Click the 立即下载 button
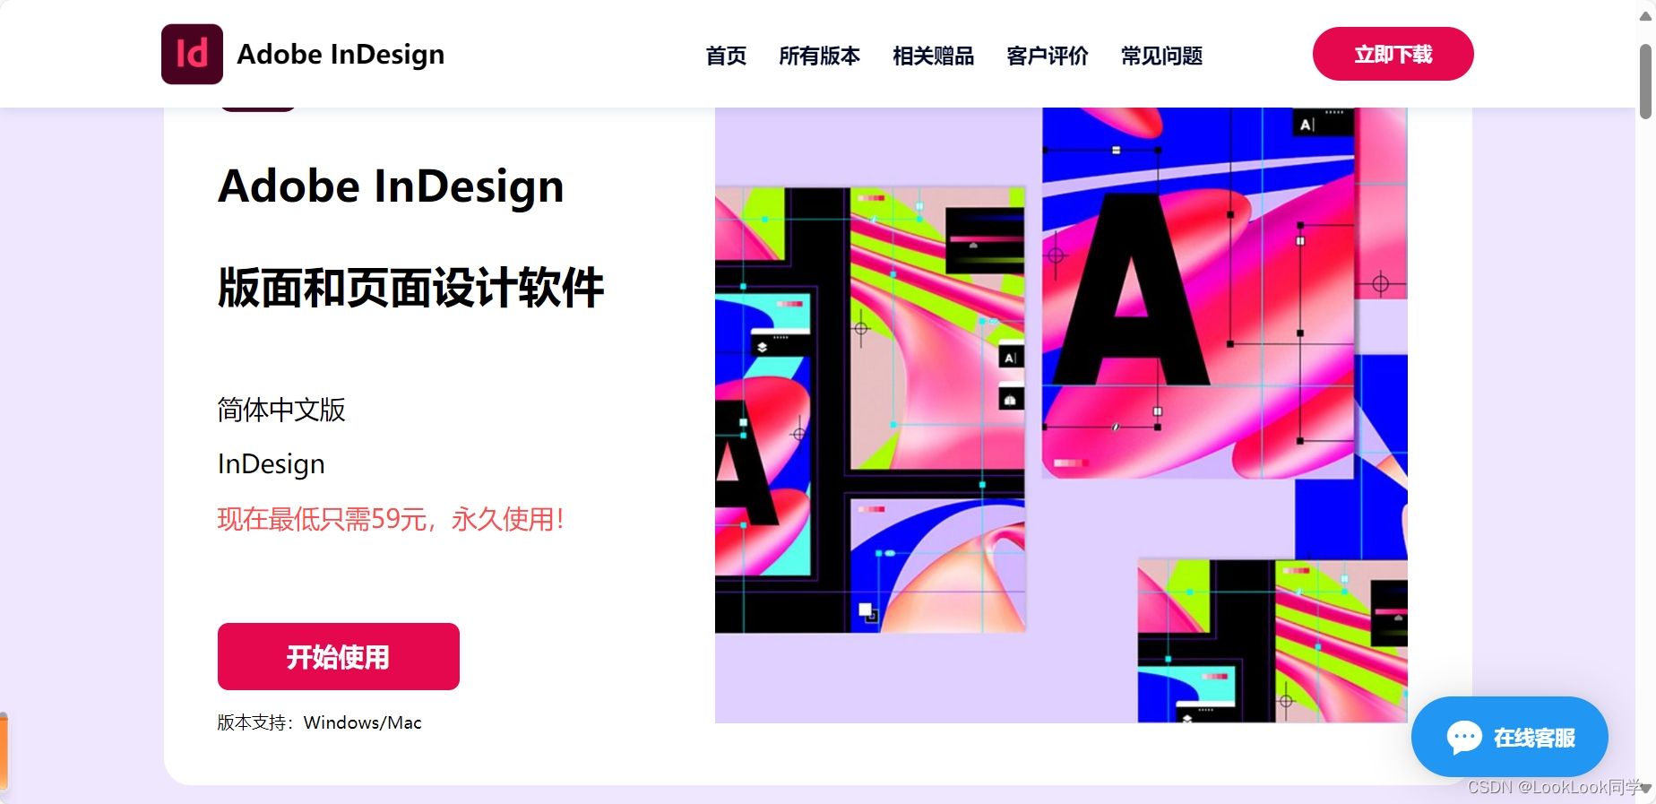Screen dimensions: 1656x804 click(x=1393, y=54)
